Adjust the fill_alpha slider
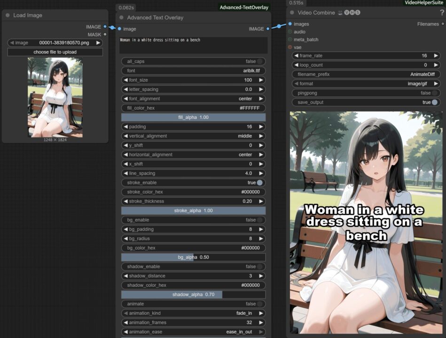The height and width of the screenshot is (338, 446). coord(194,117)
